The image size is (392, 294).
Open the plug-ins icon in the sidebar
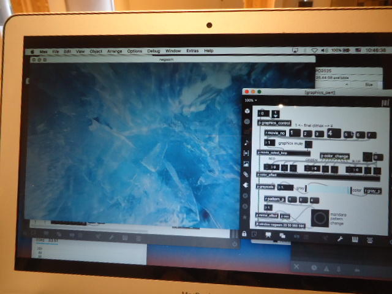coord(246,185)
